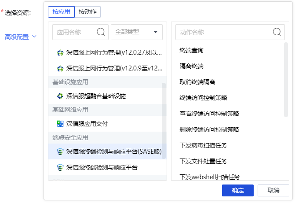The height and width of the screenshot is (203, 295).
Task: Select 深信服终端检测与响应平台(SASE版) row
Action: point(107,151)
